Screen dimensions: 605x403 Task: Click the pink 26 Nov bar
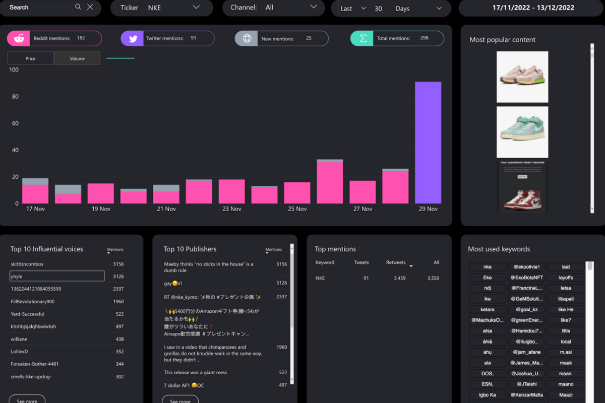(330, 183)
